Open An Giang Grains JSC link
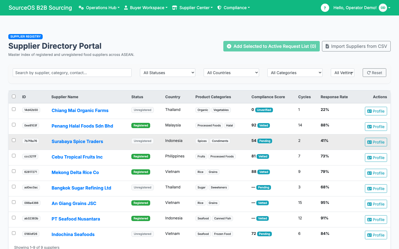This screenshot has width=399, height=249. [74, 203]
